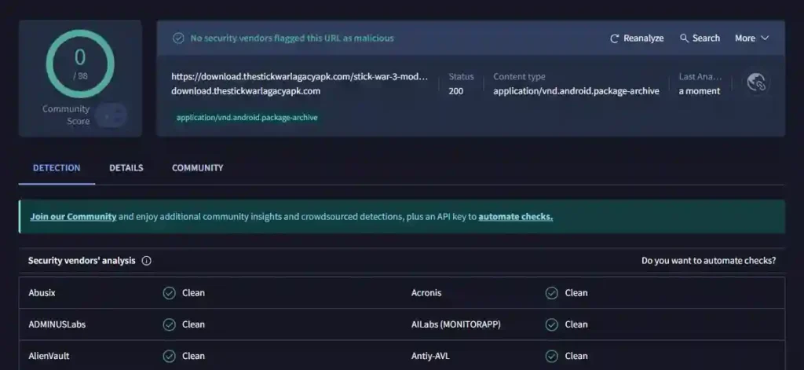This screenshot has height=370, width=804.
Task: Click the ADMINUSLabs Clean checkmark icon
Action: (170, 324)
